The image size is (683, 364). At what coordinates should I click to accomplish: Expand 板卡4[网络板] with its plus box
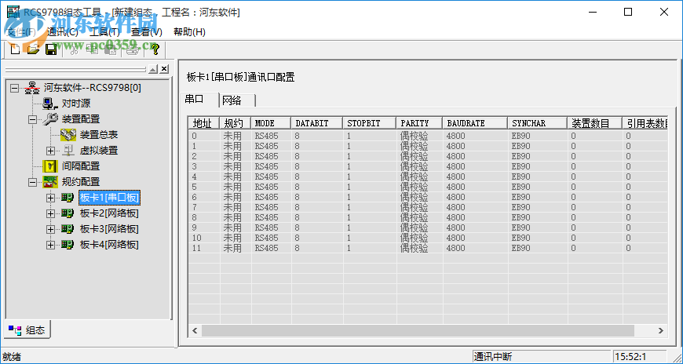(x=50, y=245)
